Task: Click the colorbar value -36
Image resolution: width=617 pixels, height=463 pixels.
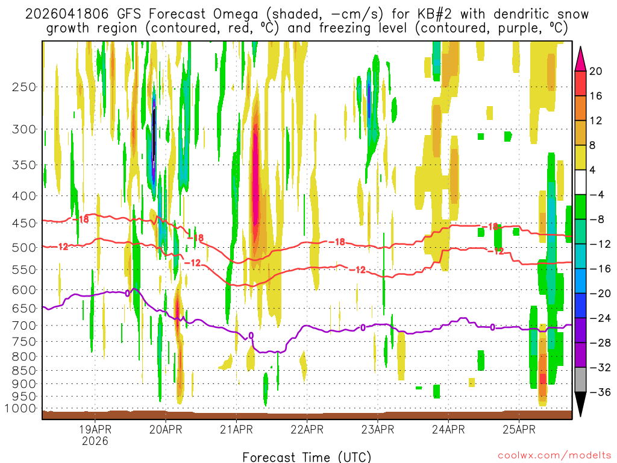Action: coord(600,392)
